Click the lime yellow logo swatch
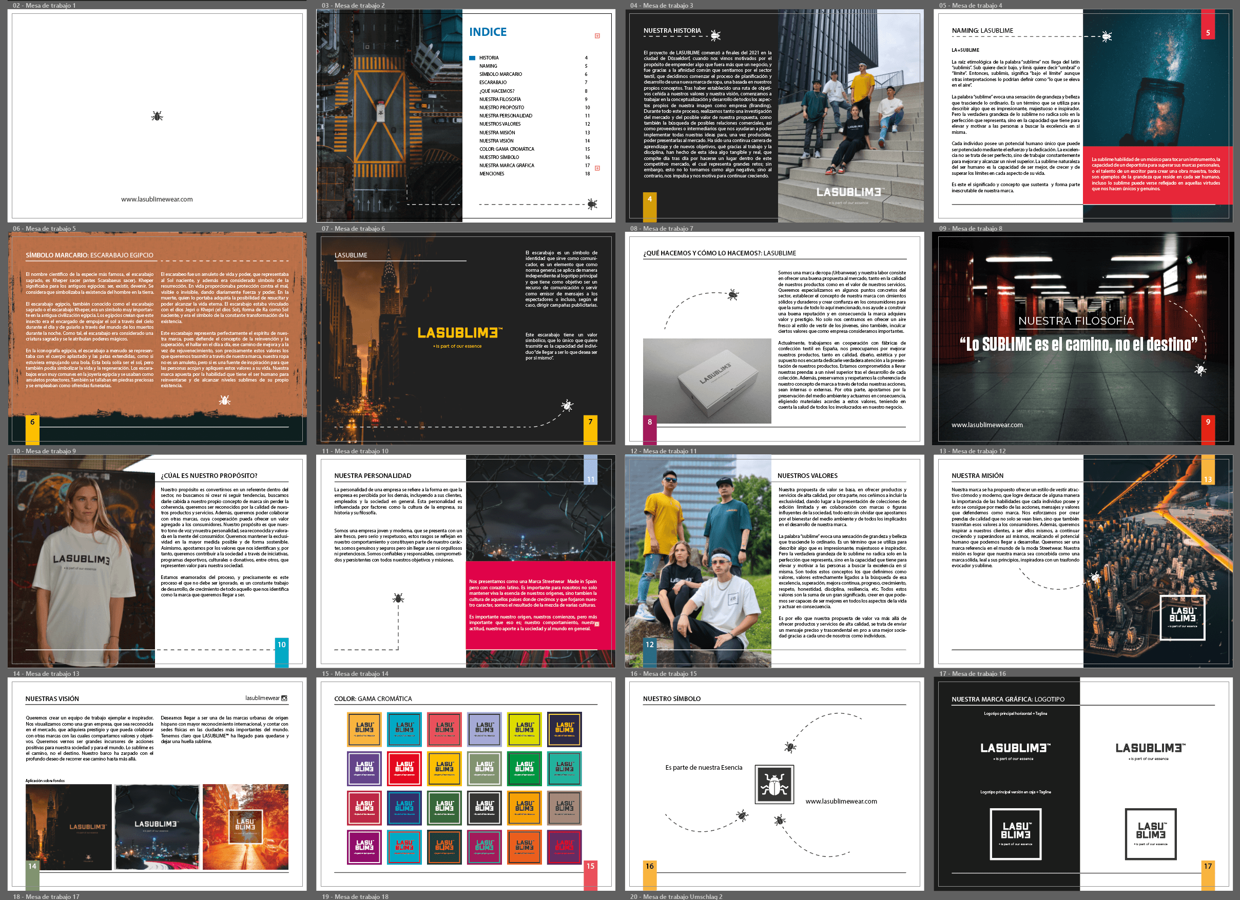Screen dimensions: 1240x900 (525, 729)
